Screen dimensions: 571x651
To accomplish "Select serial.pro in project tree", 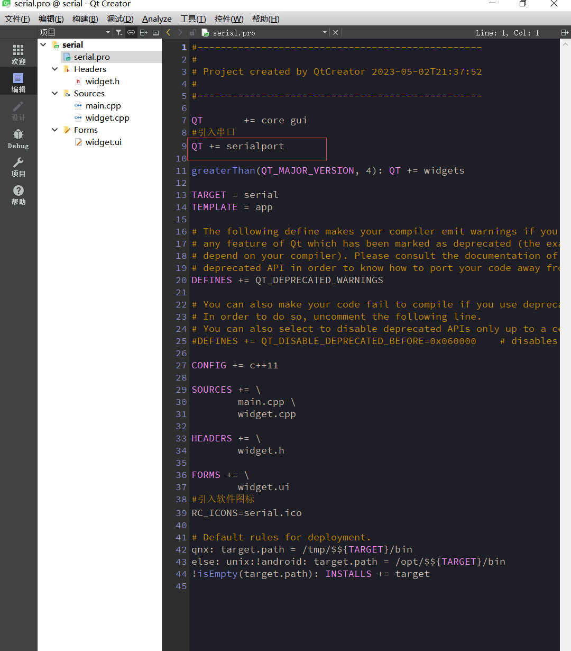I will (x=92, y=57).
